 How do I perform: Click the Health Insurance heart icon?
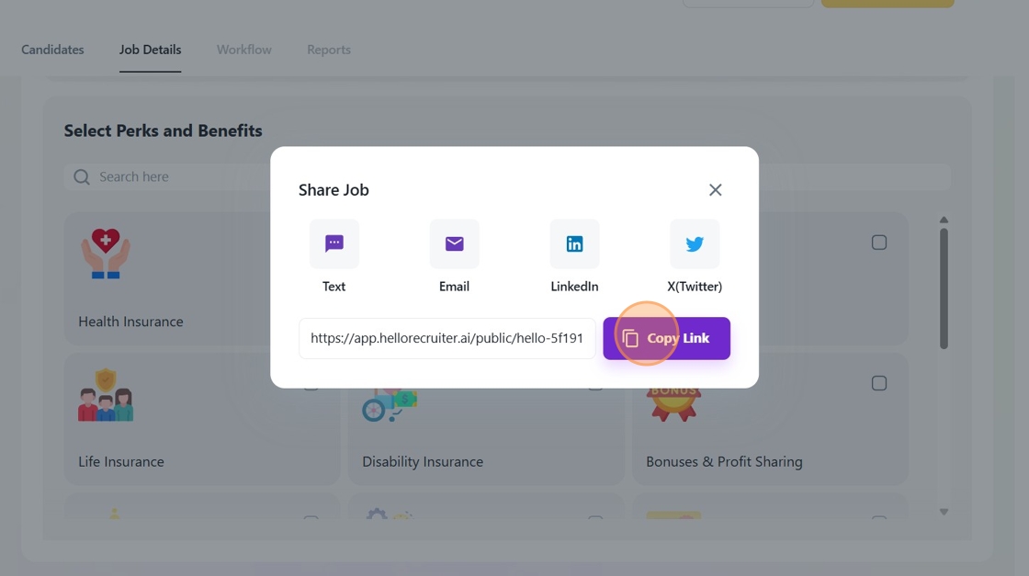coord(106,254)
